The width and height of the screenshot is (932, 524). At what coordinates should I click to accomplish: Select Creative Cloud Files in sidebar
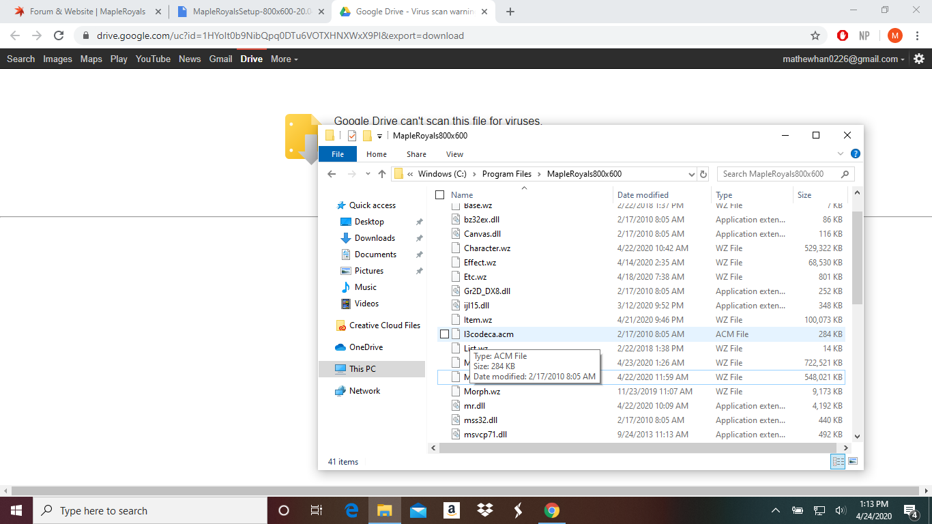tap(385, 325)
